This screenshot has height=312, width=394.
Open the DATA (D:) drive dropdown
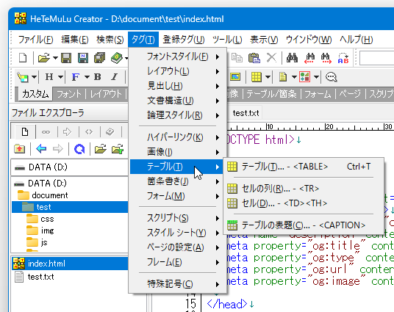tap(70, 167)
